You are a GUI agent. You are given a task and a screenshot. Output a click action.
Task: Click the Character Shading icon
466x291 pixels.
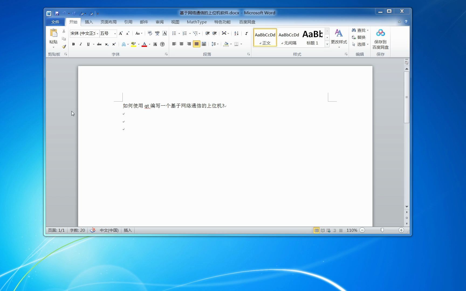tap(155, 44)
